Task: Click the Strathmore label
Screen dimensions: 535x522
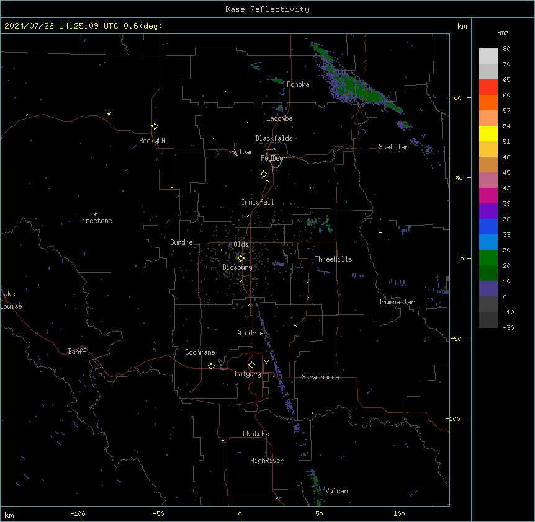Action: (320, 377)
